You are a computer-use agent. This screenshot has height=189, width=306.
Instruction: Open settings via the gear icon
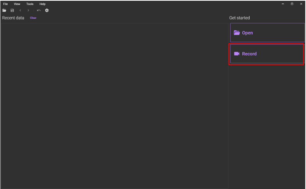47,10
